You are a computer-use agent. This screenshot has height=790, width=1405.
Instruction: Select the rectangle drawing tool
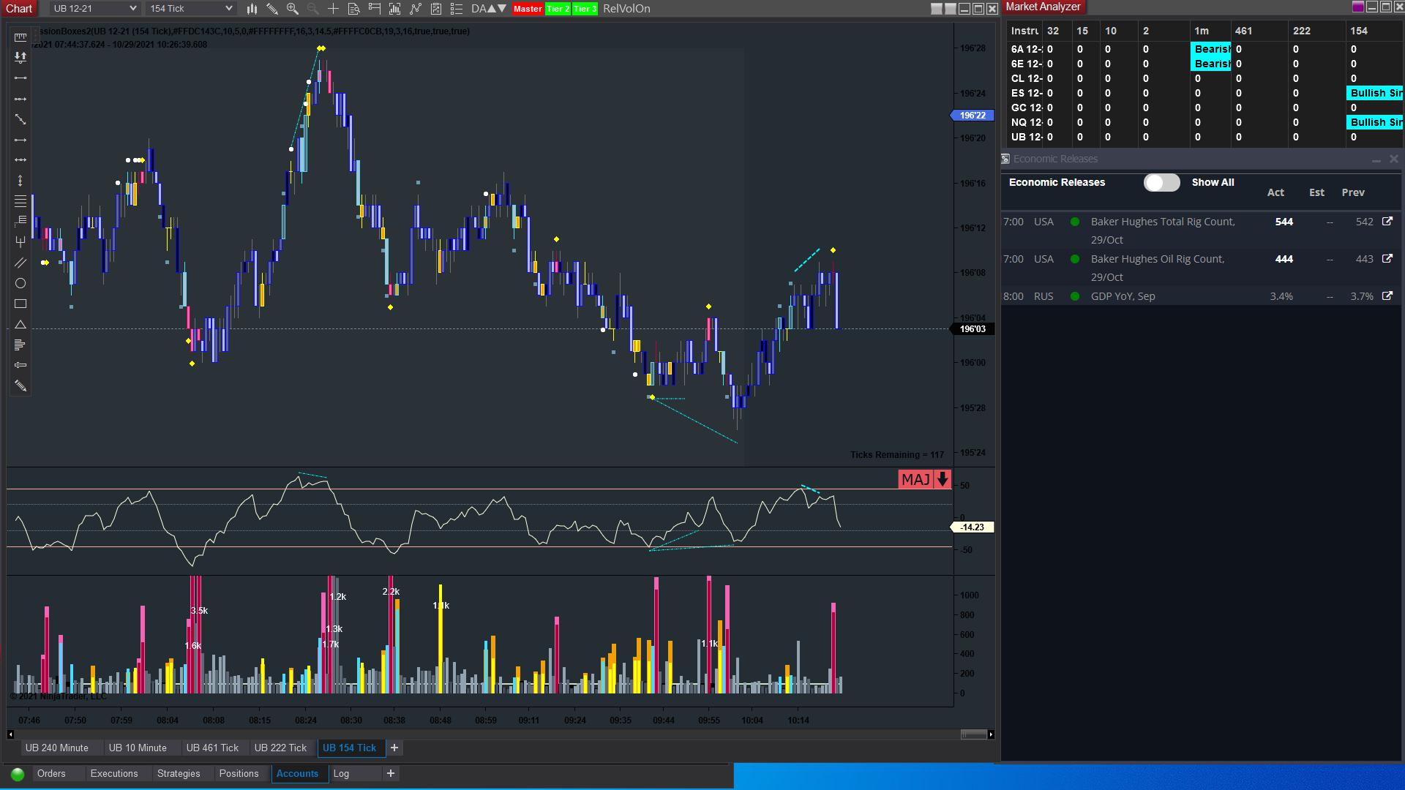pyautogui.click(x=20, y=304)
